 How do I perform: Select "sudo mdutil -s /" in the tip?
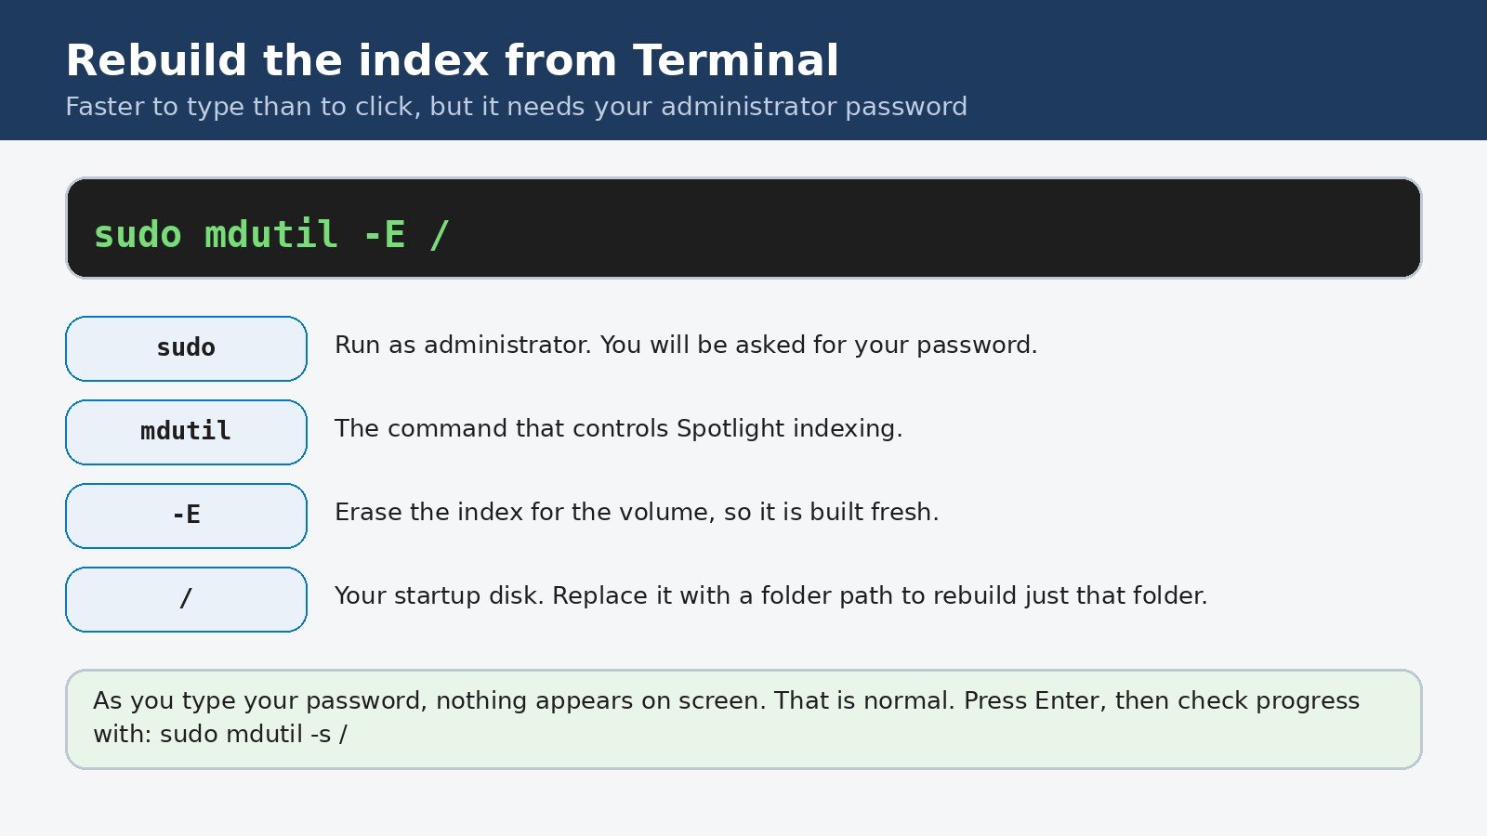click(x=254, y=734)
